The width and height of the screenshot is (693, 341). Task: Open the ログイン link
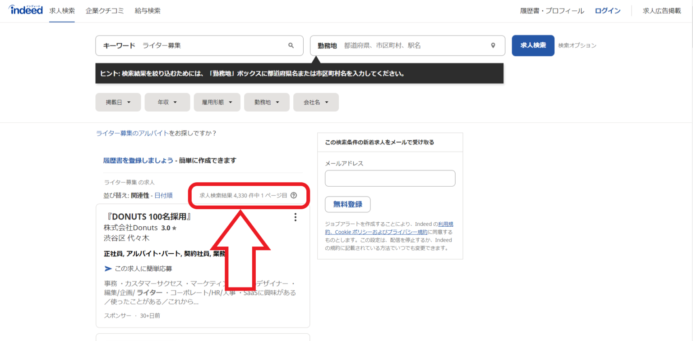pos(607,11)
